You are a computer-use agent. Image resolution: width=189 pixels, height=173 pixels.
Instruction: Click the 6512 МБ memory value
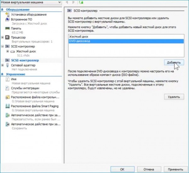pos(17,32)
